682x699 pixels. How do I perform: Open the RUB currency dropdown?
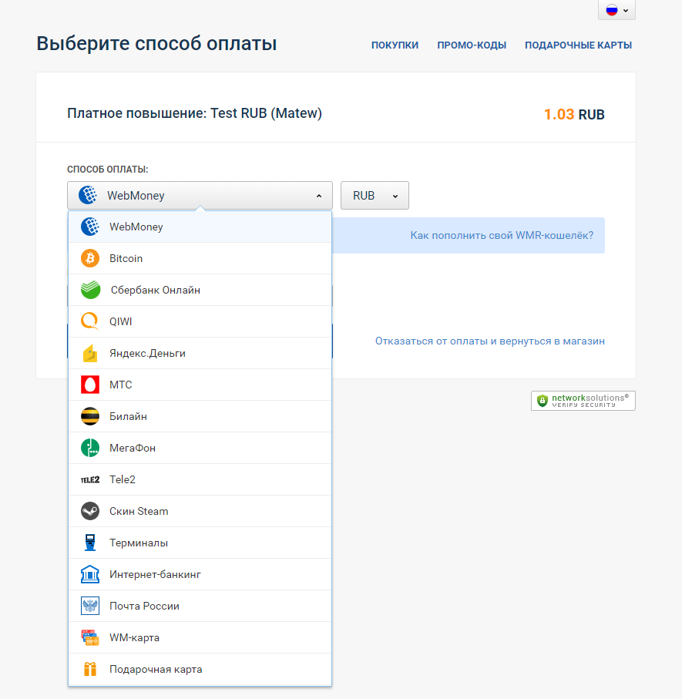point(375,195)
